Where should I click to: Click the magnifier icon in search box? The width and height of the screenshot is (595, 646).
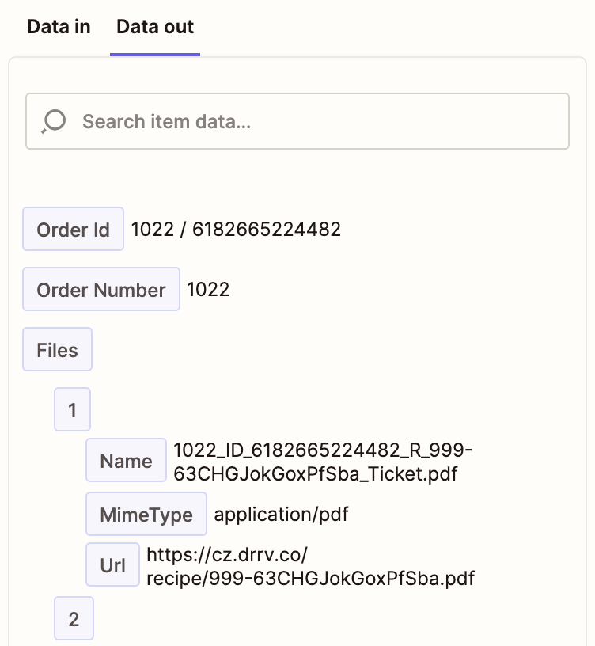tap(54, 121)
